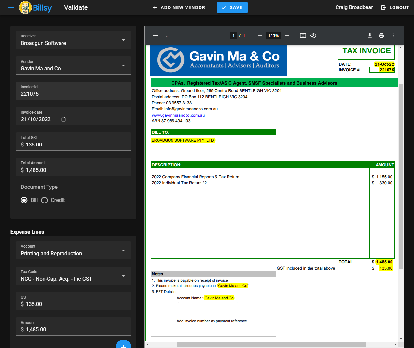Click the PDF current page number box
Viewport: 414px width, 348px height.
coord(233,35)
